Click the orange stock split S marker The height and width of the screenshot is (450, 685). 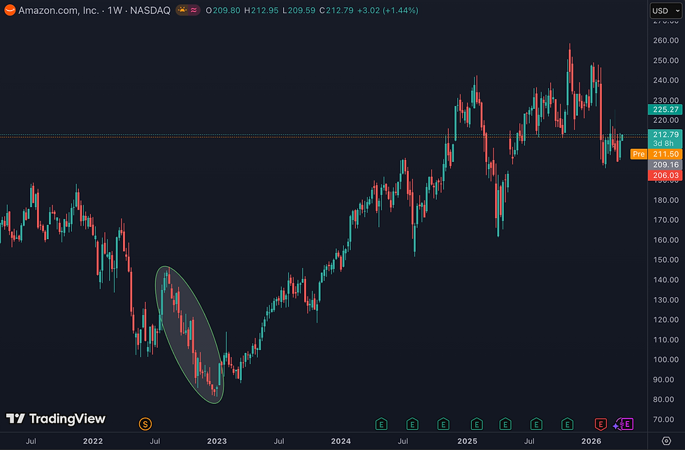pyautogui.click(x=145, y=423)
